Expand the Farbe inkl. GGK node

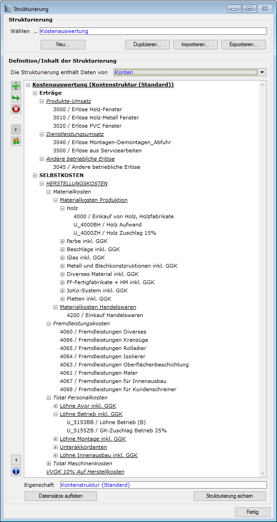click(63, 241)
